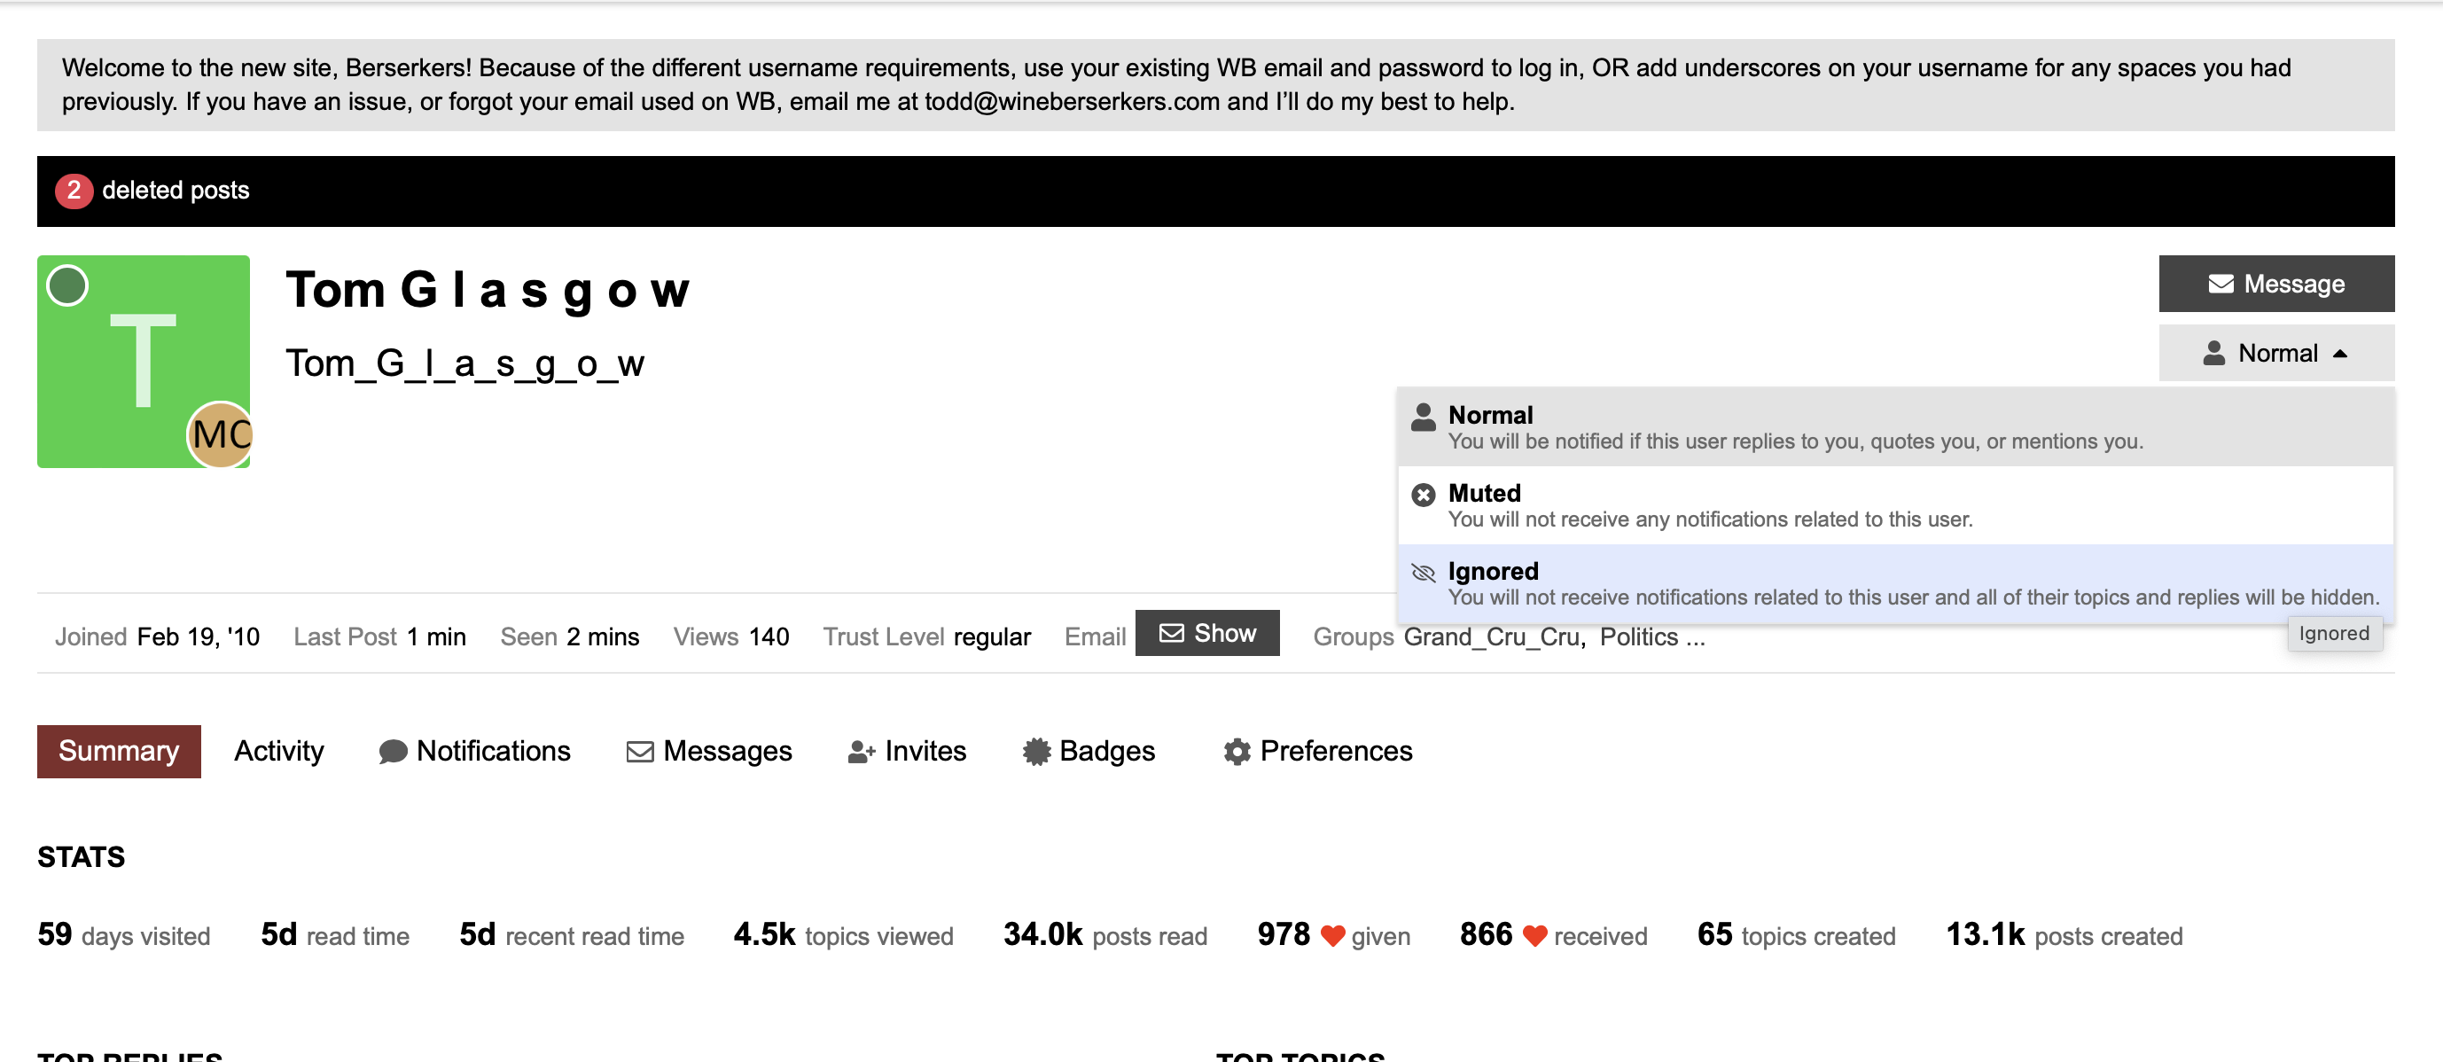Click the envelope icon beside Messages tab

[640, 751]
